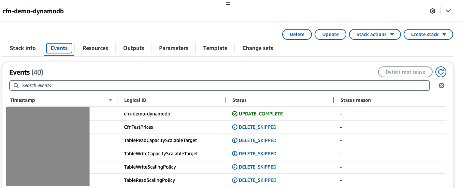
Task: Click DELETE_SKIPPED status for TableWriteScalingPolicy
Action: 258,167
